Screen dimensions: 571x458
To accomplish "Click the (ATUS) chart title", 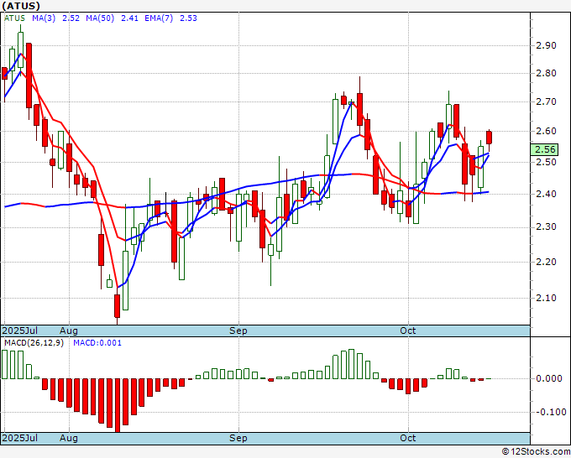I will coord(21,6).
